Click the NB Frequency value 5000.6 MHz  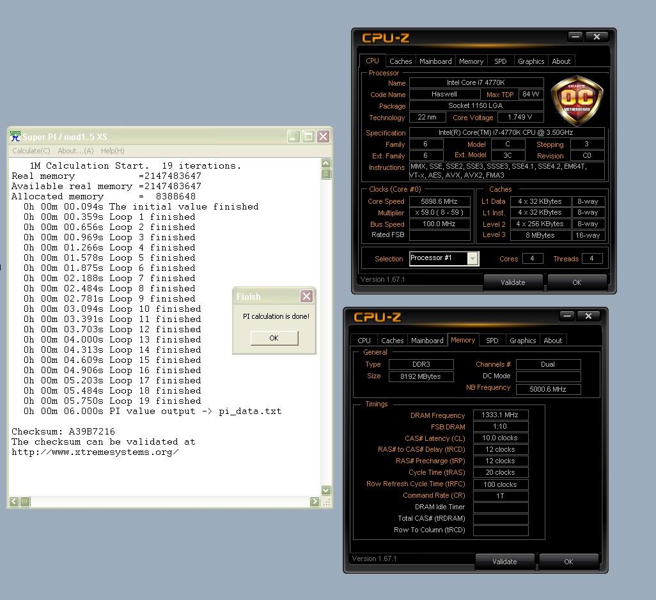pos(548,389)
